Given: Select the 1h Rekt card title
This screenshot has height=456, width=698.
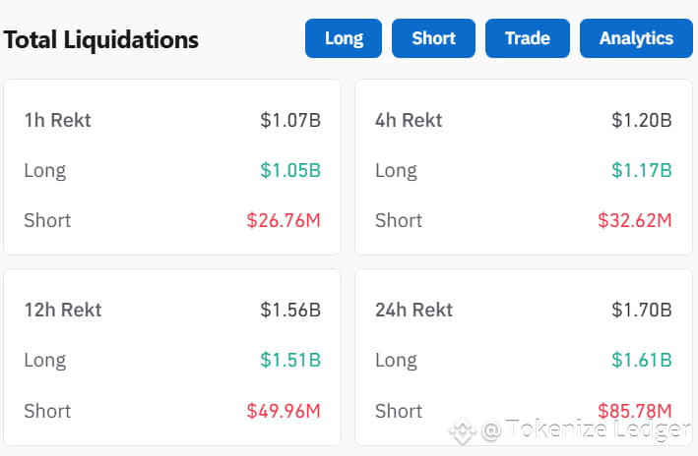Looking at the screenshot, I should point(57,120).
